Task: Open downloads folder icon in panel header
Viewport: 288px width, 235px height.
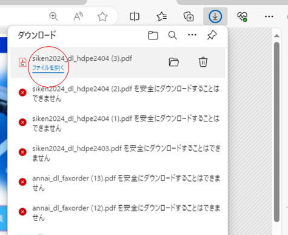Action: tap(153, 35)
